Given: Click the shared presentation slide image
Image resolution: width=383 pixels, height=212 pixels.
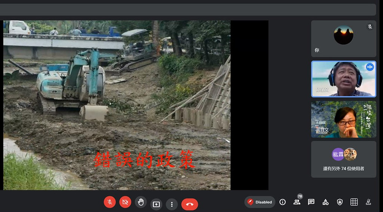Looking at the screenshot, I should pyautogui.click(x=117, y=105).
